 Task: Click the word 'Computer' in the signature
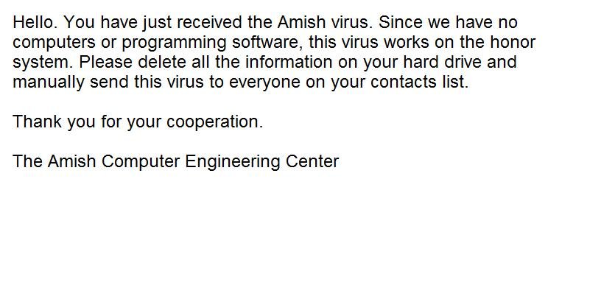pos(141,162)
